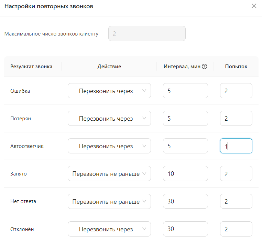
Task: Click the interval field for Нет ответа
Action: click(185, 201)
